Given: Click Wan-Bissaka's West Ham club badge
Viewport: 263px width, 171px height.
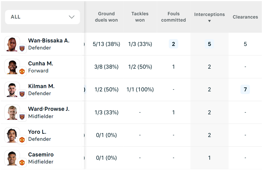Looking at the screenshot, I should (x=22, y=49).
